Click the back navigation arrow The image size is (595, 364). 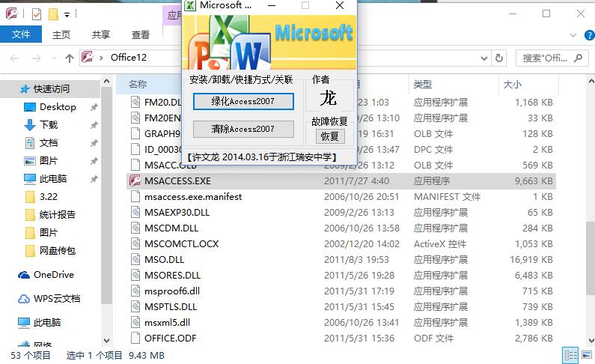[x=15, y=58]
